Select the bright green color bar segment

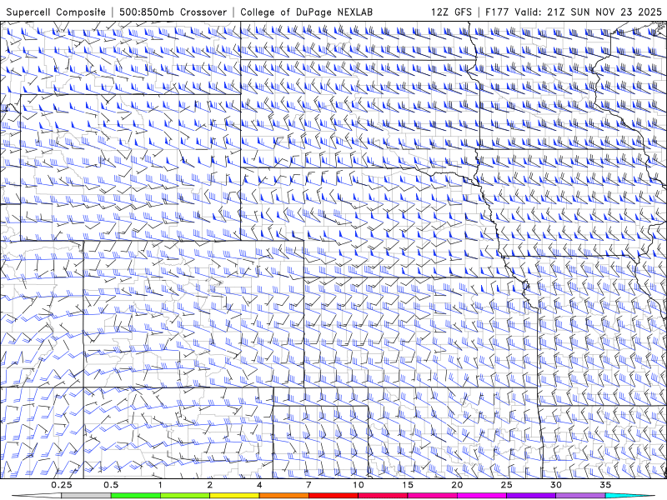coord(136,496)
